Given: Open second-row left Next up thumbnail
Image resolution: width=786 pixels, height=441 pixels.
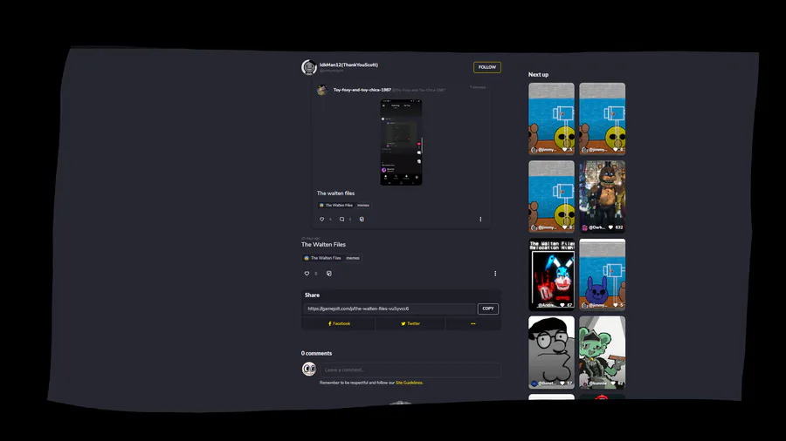Looking at the screenshot, I should pyautogui.click(x=551, y=196).
